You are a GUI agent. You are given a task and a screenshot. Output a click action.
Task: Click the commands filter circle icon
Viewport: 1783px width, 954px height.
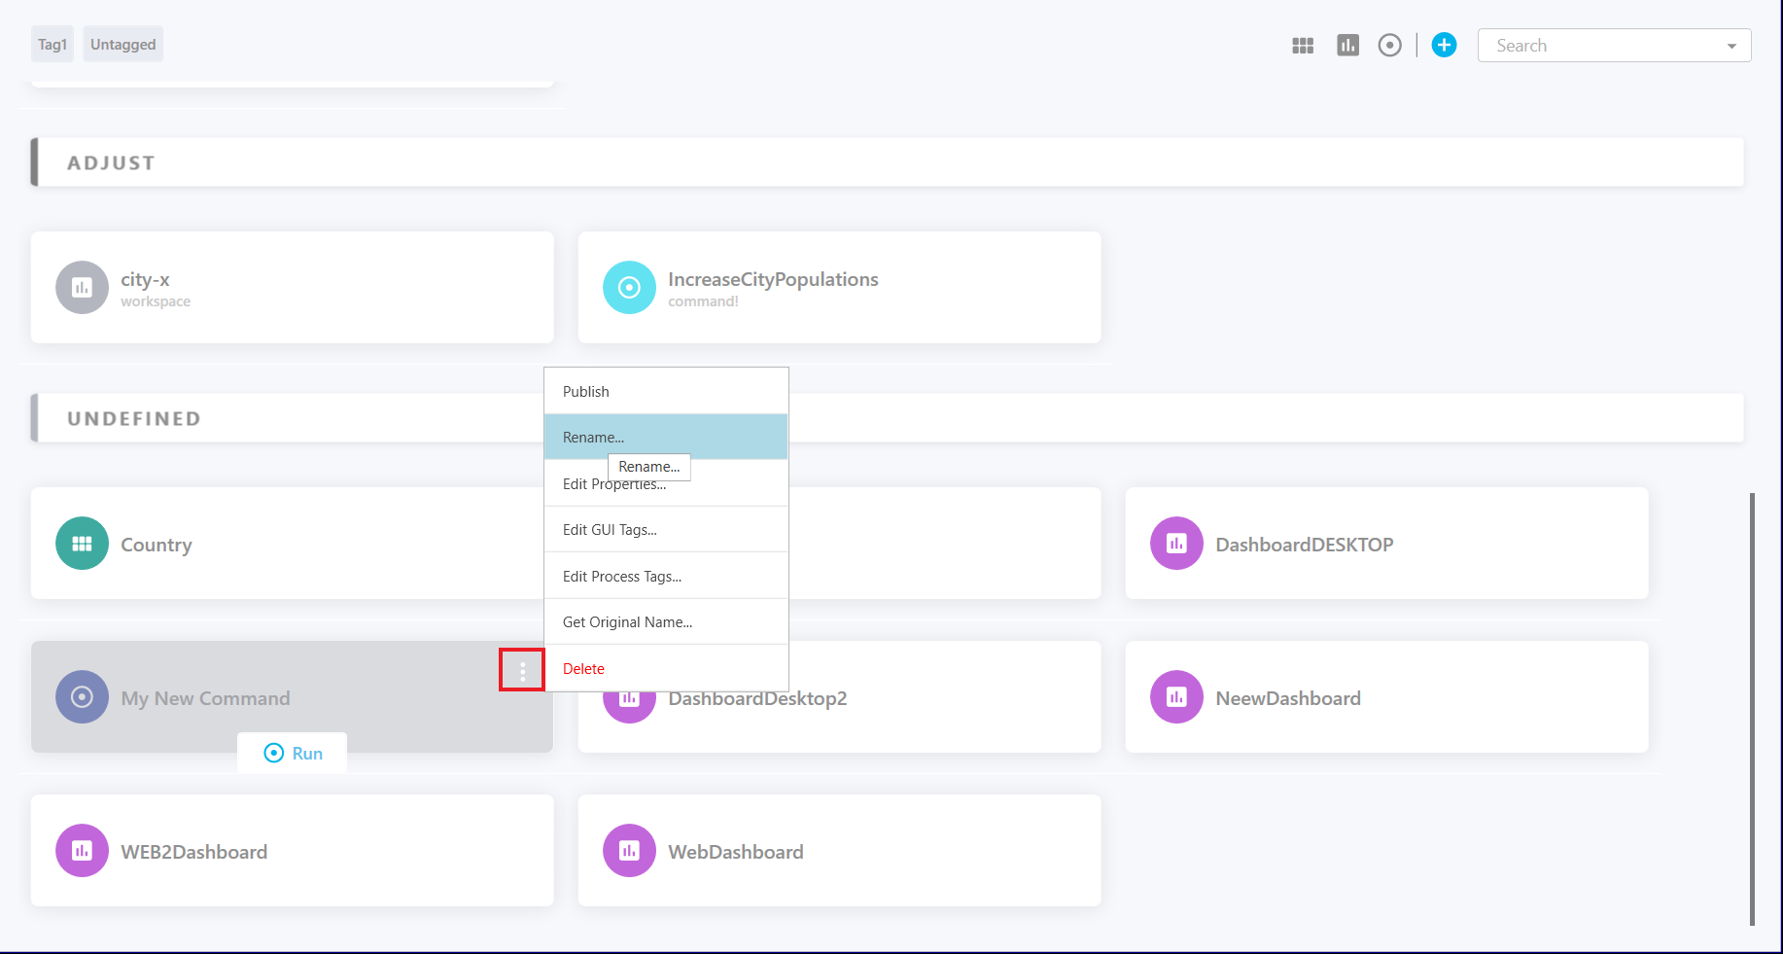tap(1389, 45)
